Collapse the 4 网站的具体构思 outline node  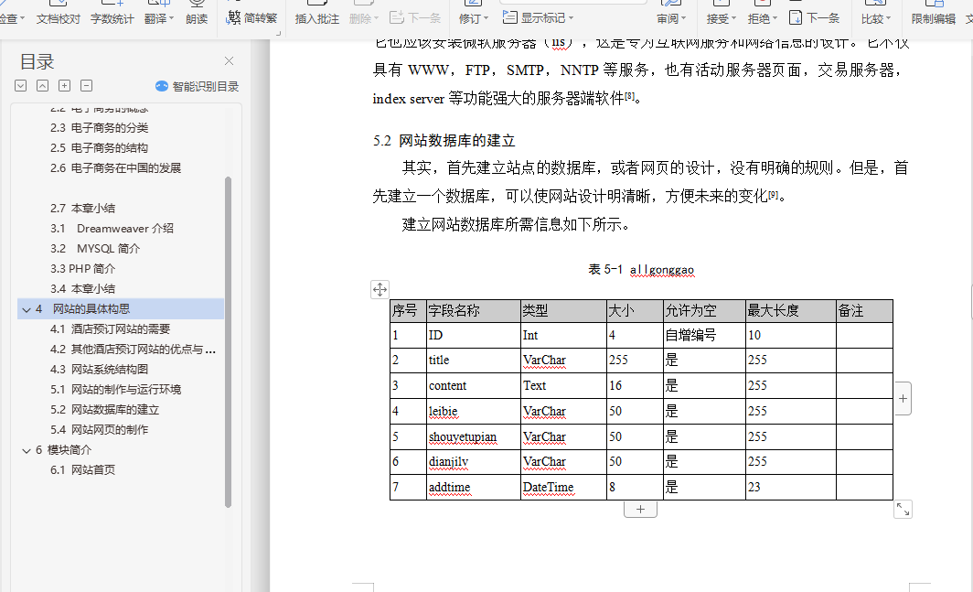pyautogui.click(x=26, y=309)
